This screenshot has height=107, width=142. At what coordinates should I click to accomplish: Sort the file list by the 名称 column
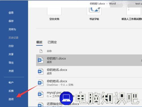tap(49, 51)
